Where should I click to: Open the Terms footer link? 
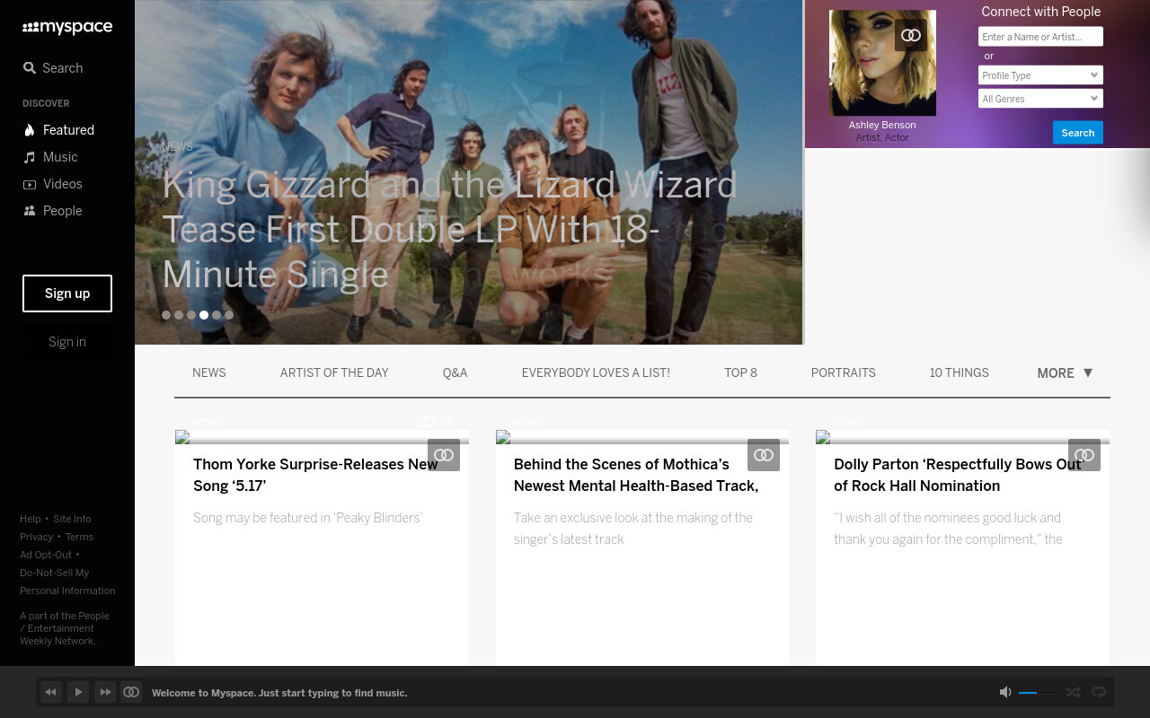click(79, 537)
